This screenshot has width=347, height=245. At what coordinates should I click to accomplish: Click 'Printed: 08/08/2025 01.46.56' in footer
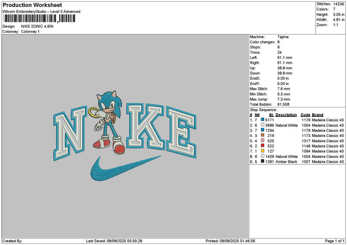click(x=230, y=241)
